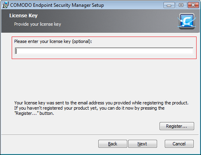The height and width of the screenshot is (155, 201).
Task: Click the line starting 'If you haven't registered'
Action: (89, 108)
